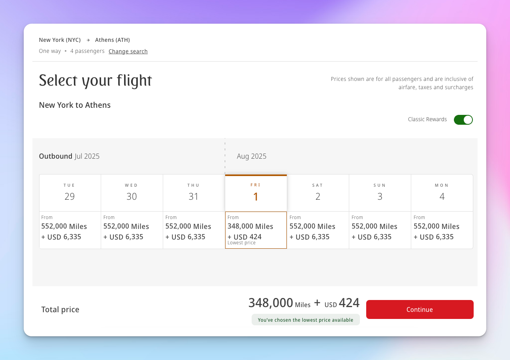The width and height of the screenshot is (510, 360).
Task: Open the Change search link
Action: (128, 51)
